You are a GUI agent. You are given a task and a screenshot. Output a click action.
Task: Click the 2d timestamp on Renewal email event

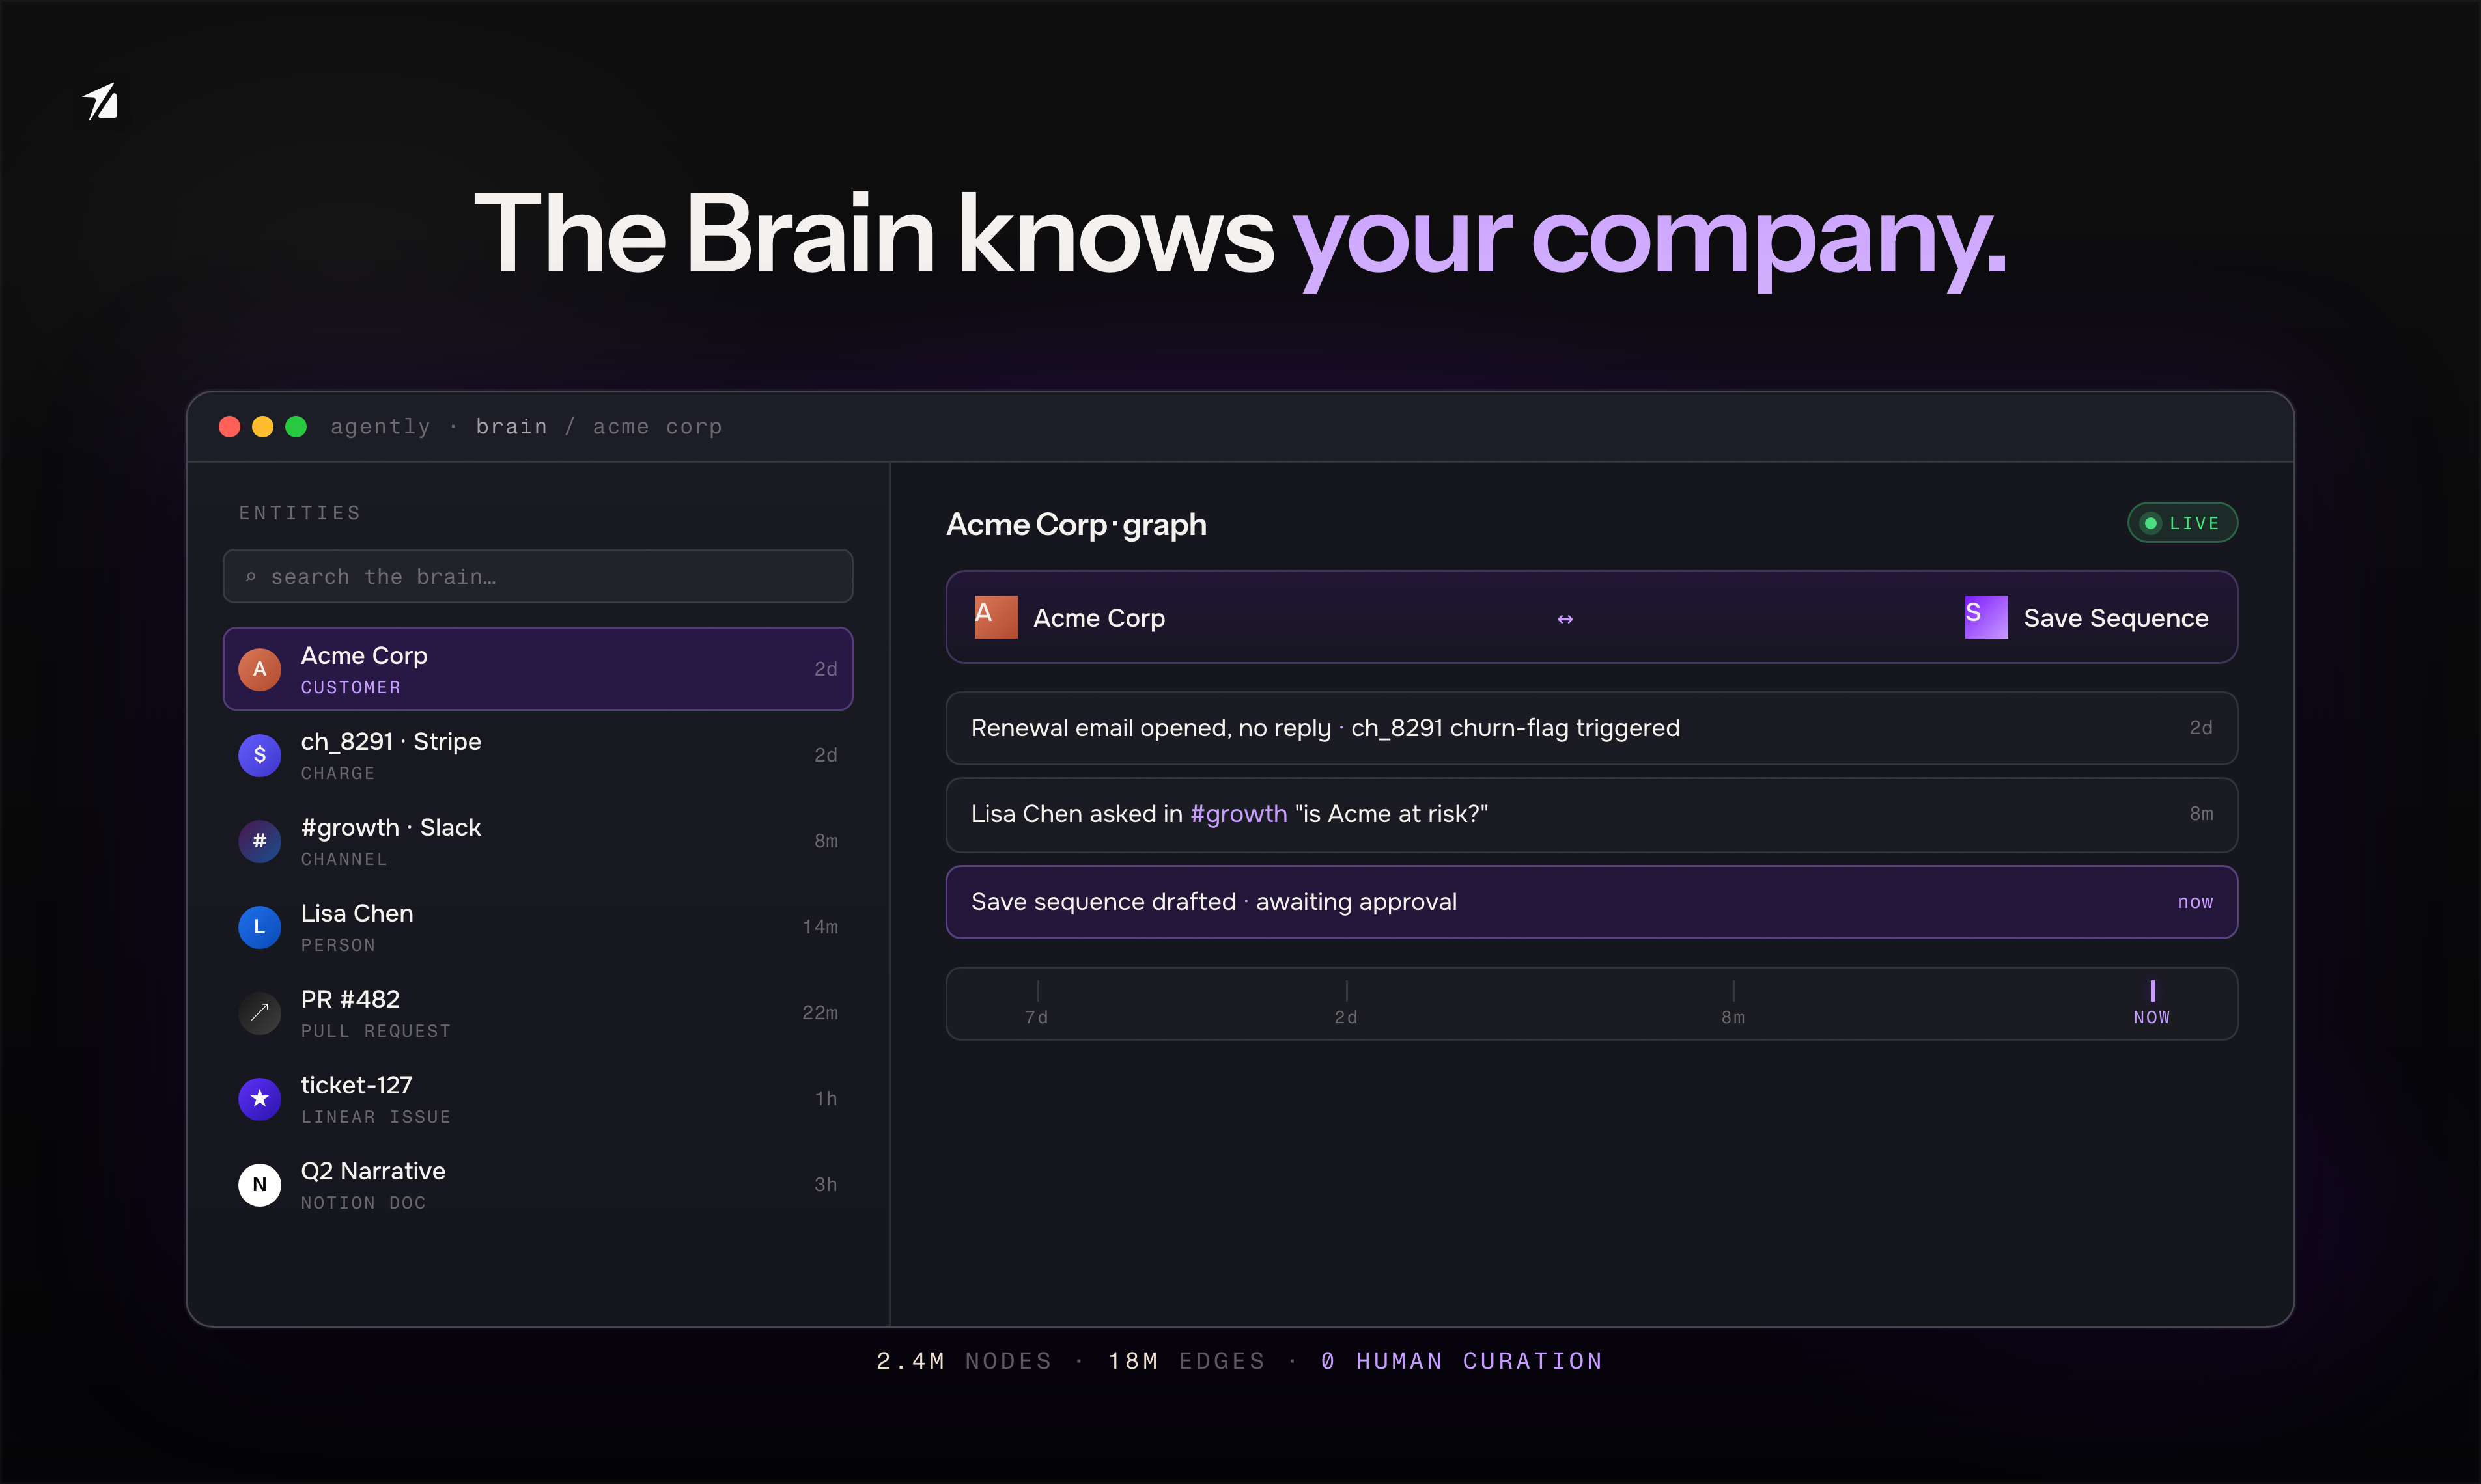(2201, 728)
